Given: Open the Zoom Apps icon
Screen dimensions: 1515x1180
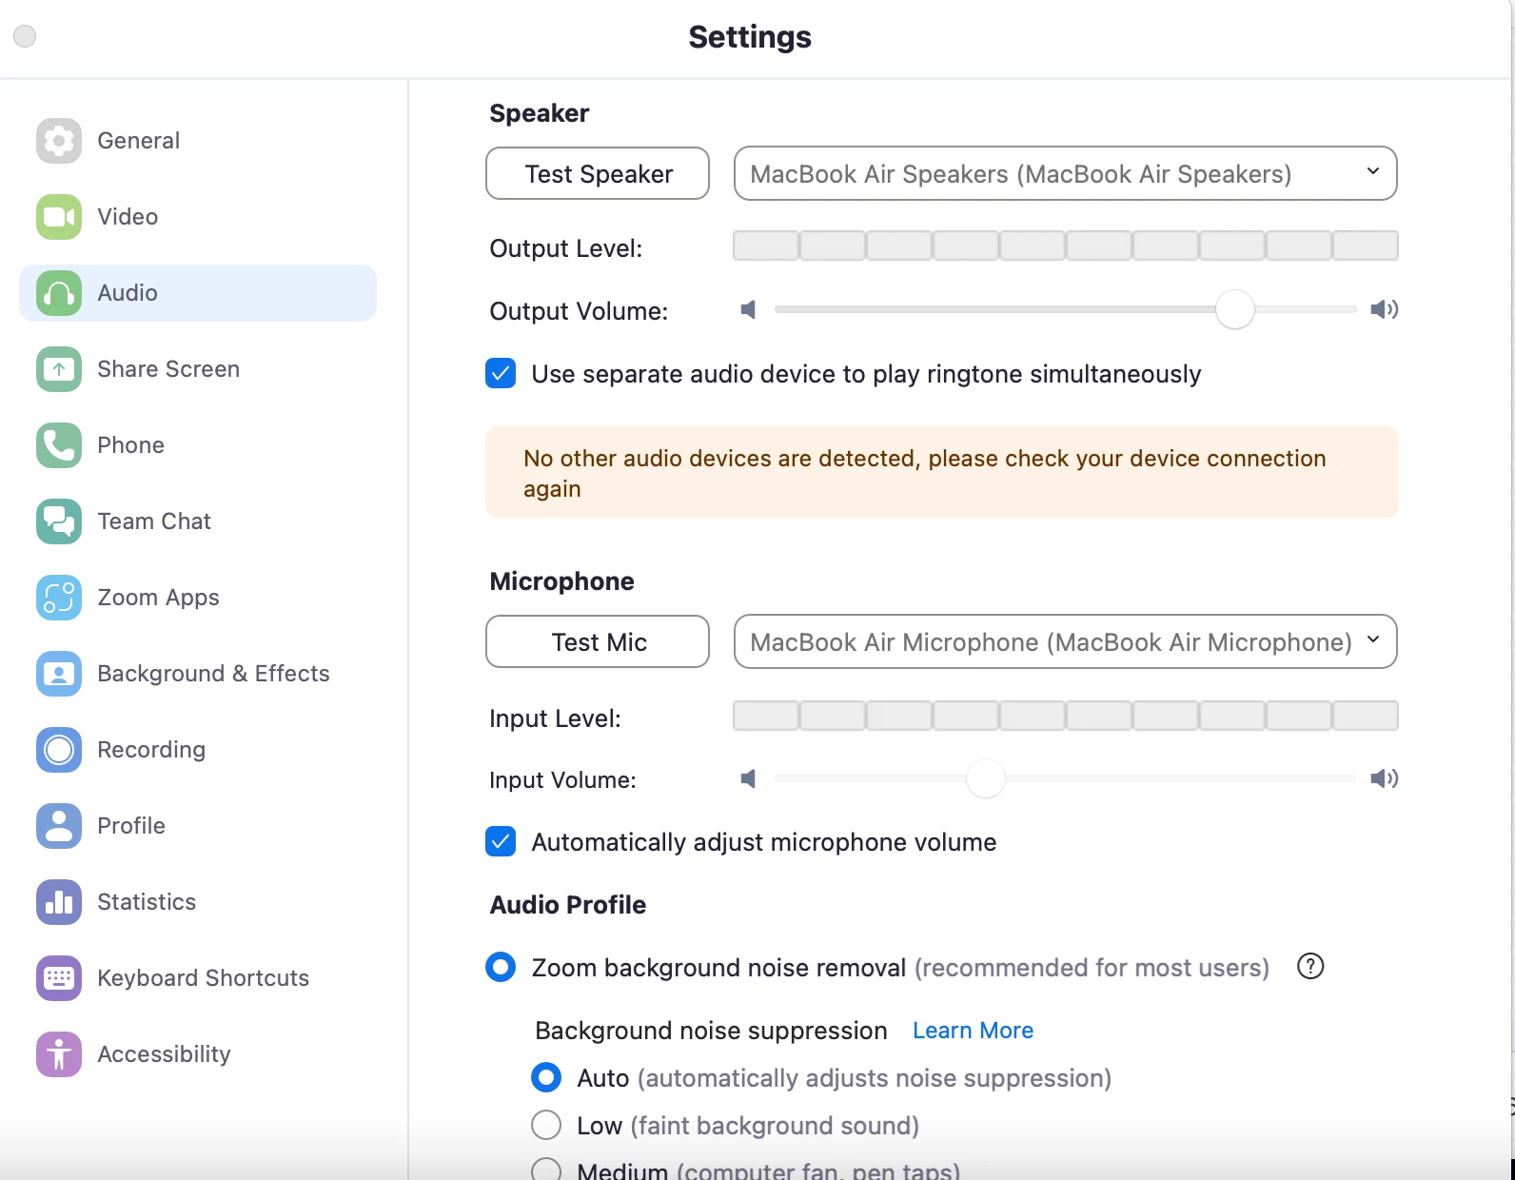Looking at the screenshot, I should click(x=59, y=598).
